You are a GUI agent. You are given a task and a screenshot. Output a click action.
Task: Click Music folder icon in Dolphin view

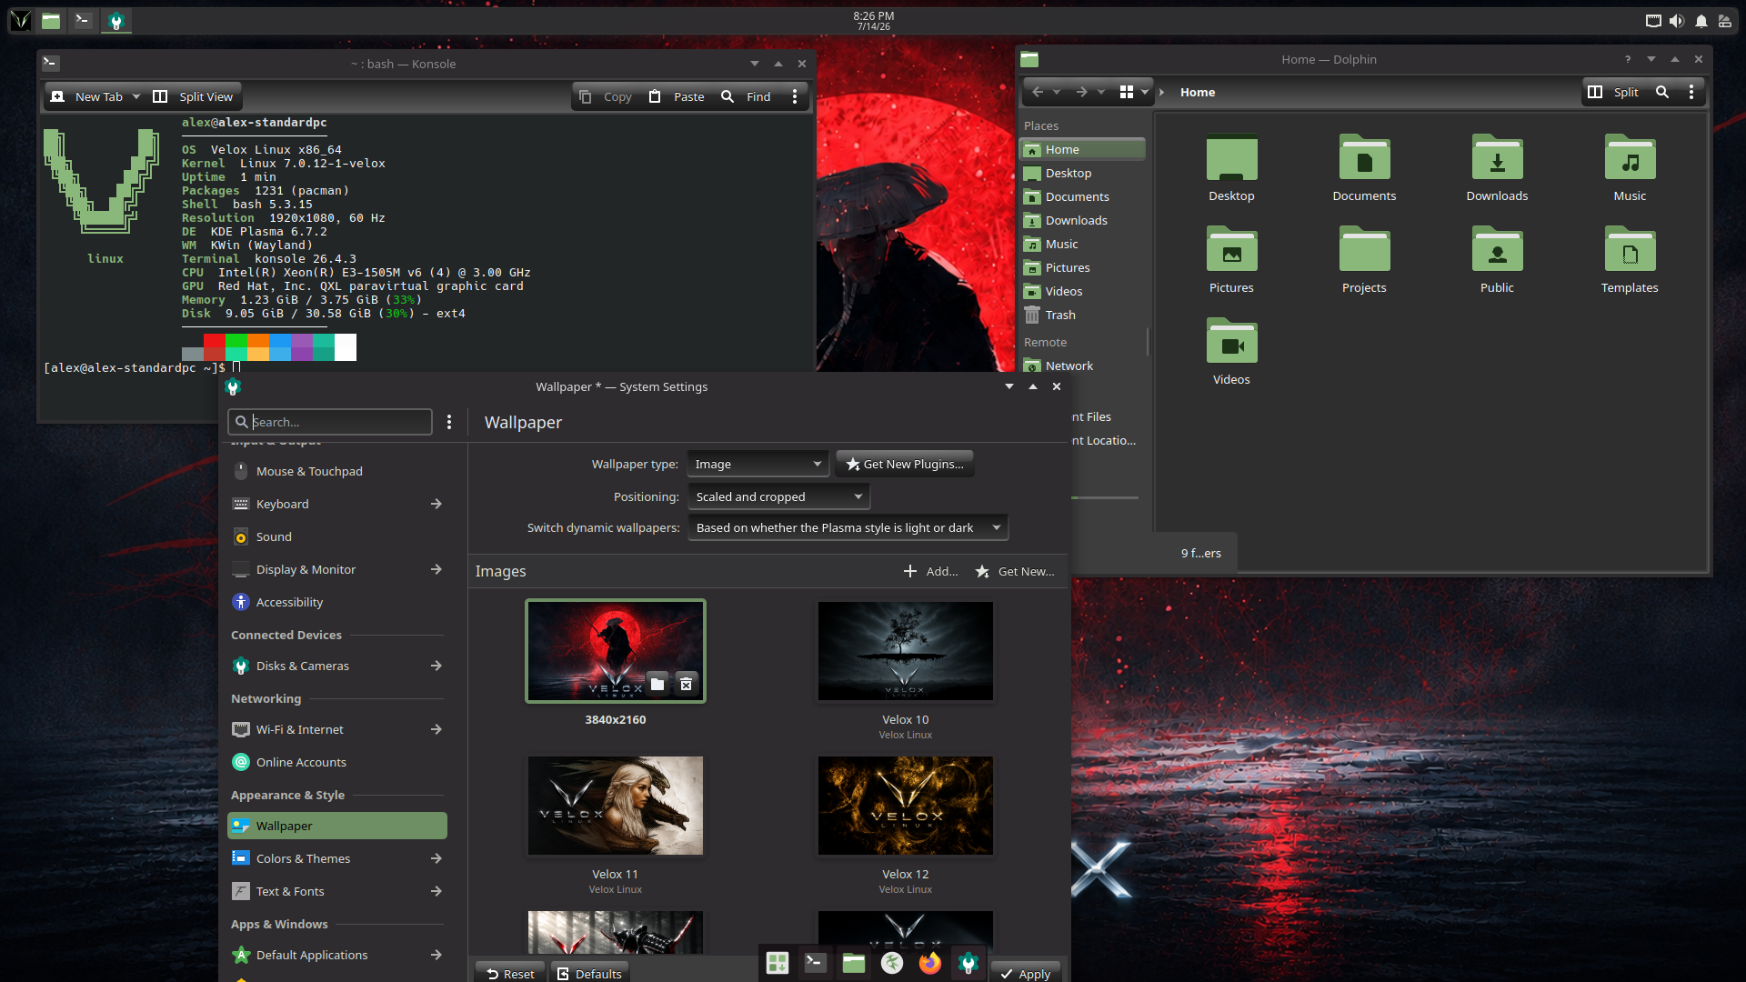click(1630, 158)
